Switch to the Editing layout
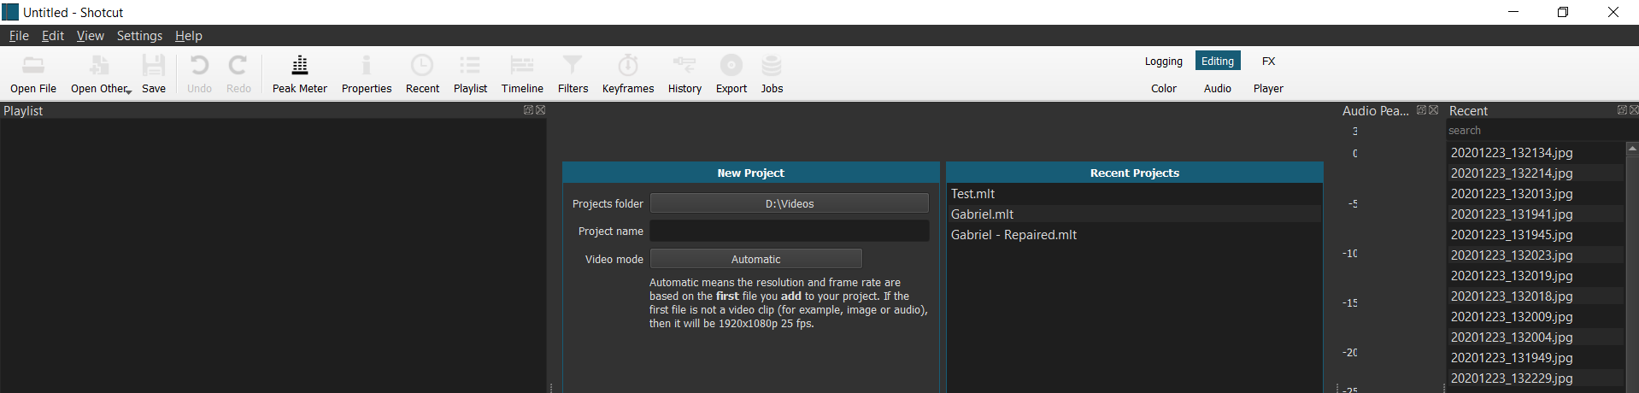The width and height of the screenshot is (1639, 393). [1218, 62]
